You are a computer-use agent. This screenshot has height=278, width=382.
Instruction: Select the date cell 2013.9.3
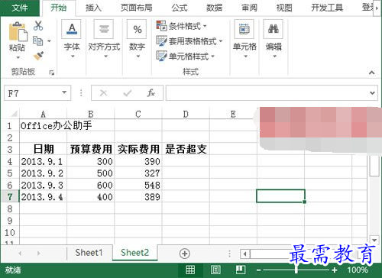click(x=44, y=185)
